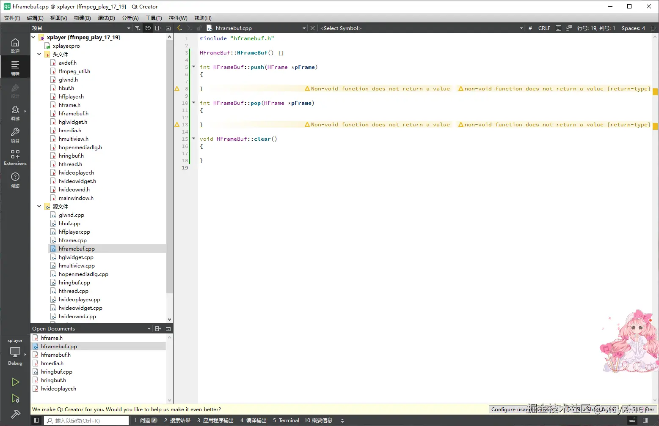The height and width of the screenshot is (426, 659).
Task: Toggle synchronize with editor link icon
Action: [148, 28]
